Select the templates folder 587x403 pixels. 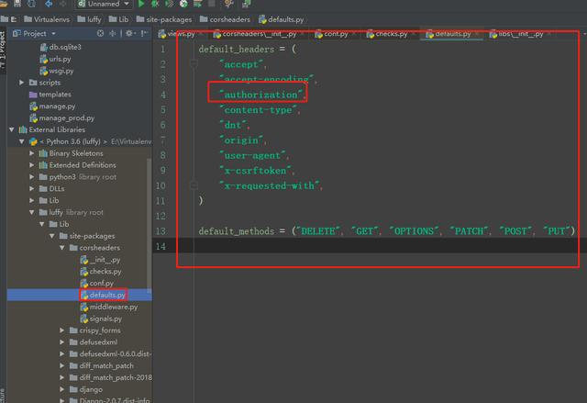click(50, 95)
